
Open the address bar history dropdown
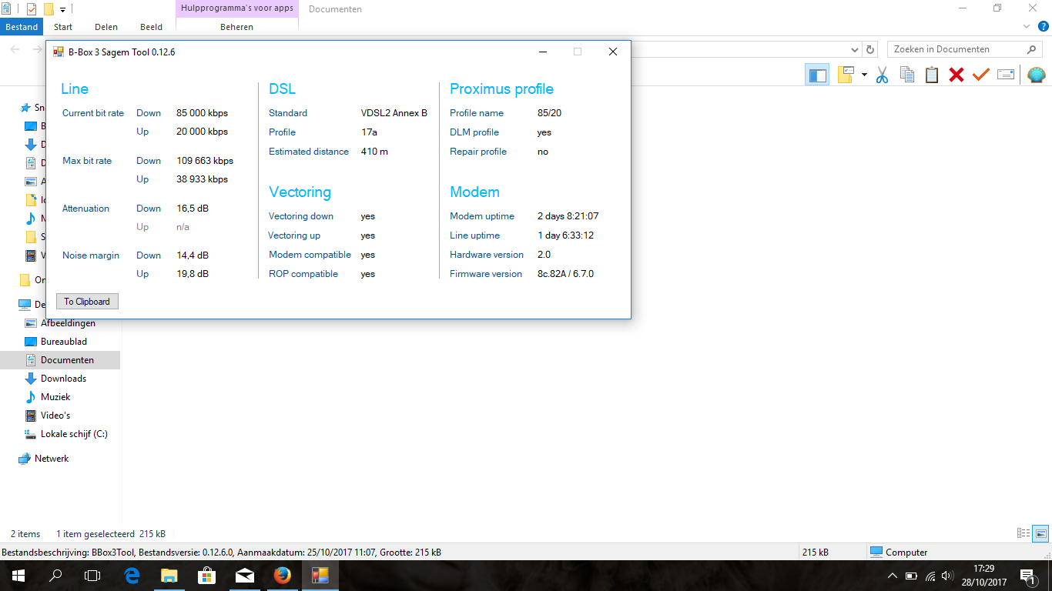click(x=854, y=49)
